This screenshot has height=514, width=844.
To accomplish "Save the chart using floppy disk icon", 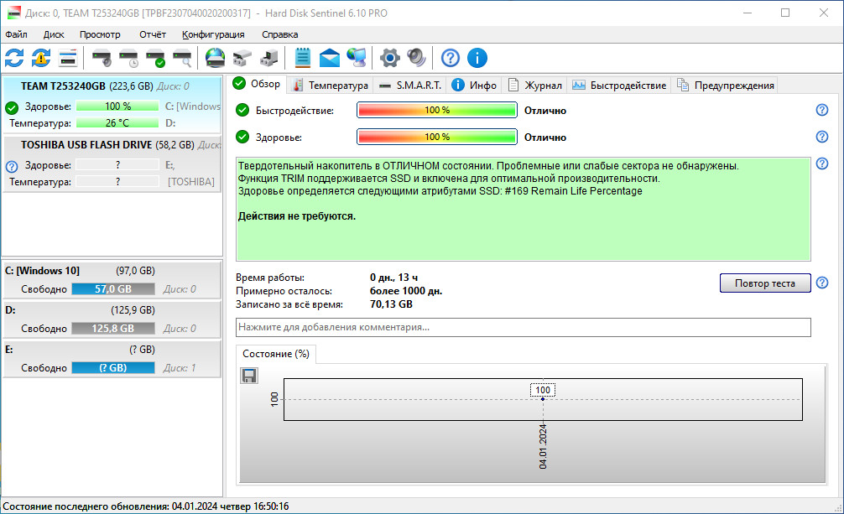I will (249, 376).
